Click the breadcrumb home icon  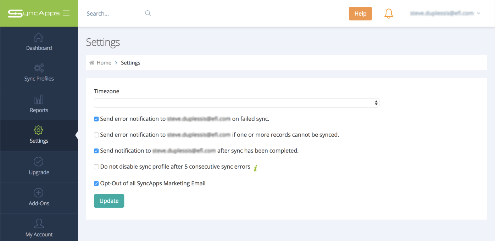click(x=92, y=63)
